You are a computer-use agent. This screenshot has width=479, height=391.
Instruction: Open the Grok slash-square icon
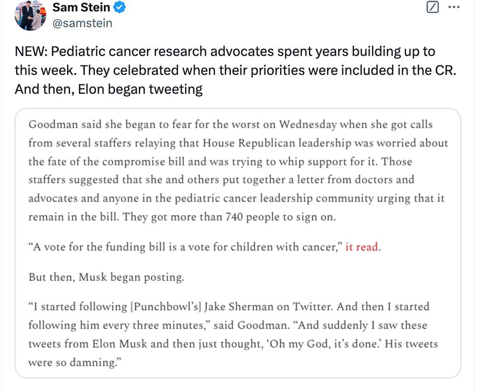pyautogui.click(x=433, y=7)
